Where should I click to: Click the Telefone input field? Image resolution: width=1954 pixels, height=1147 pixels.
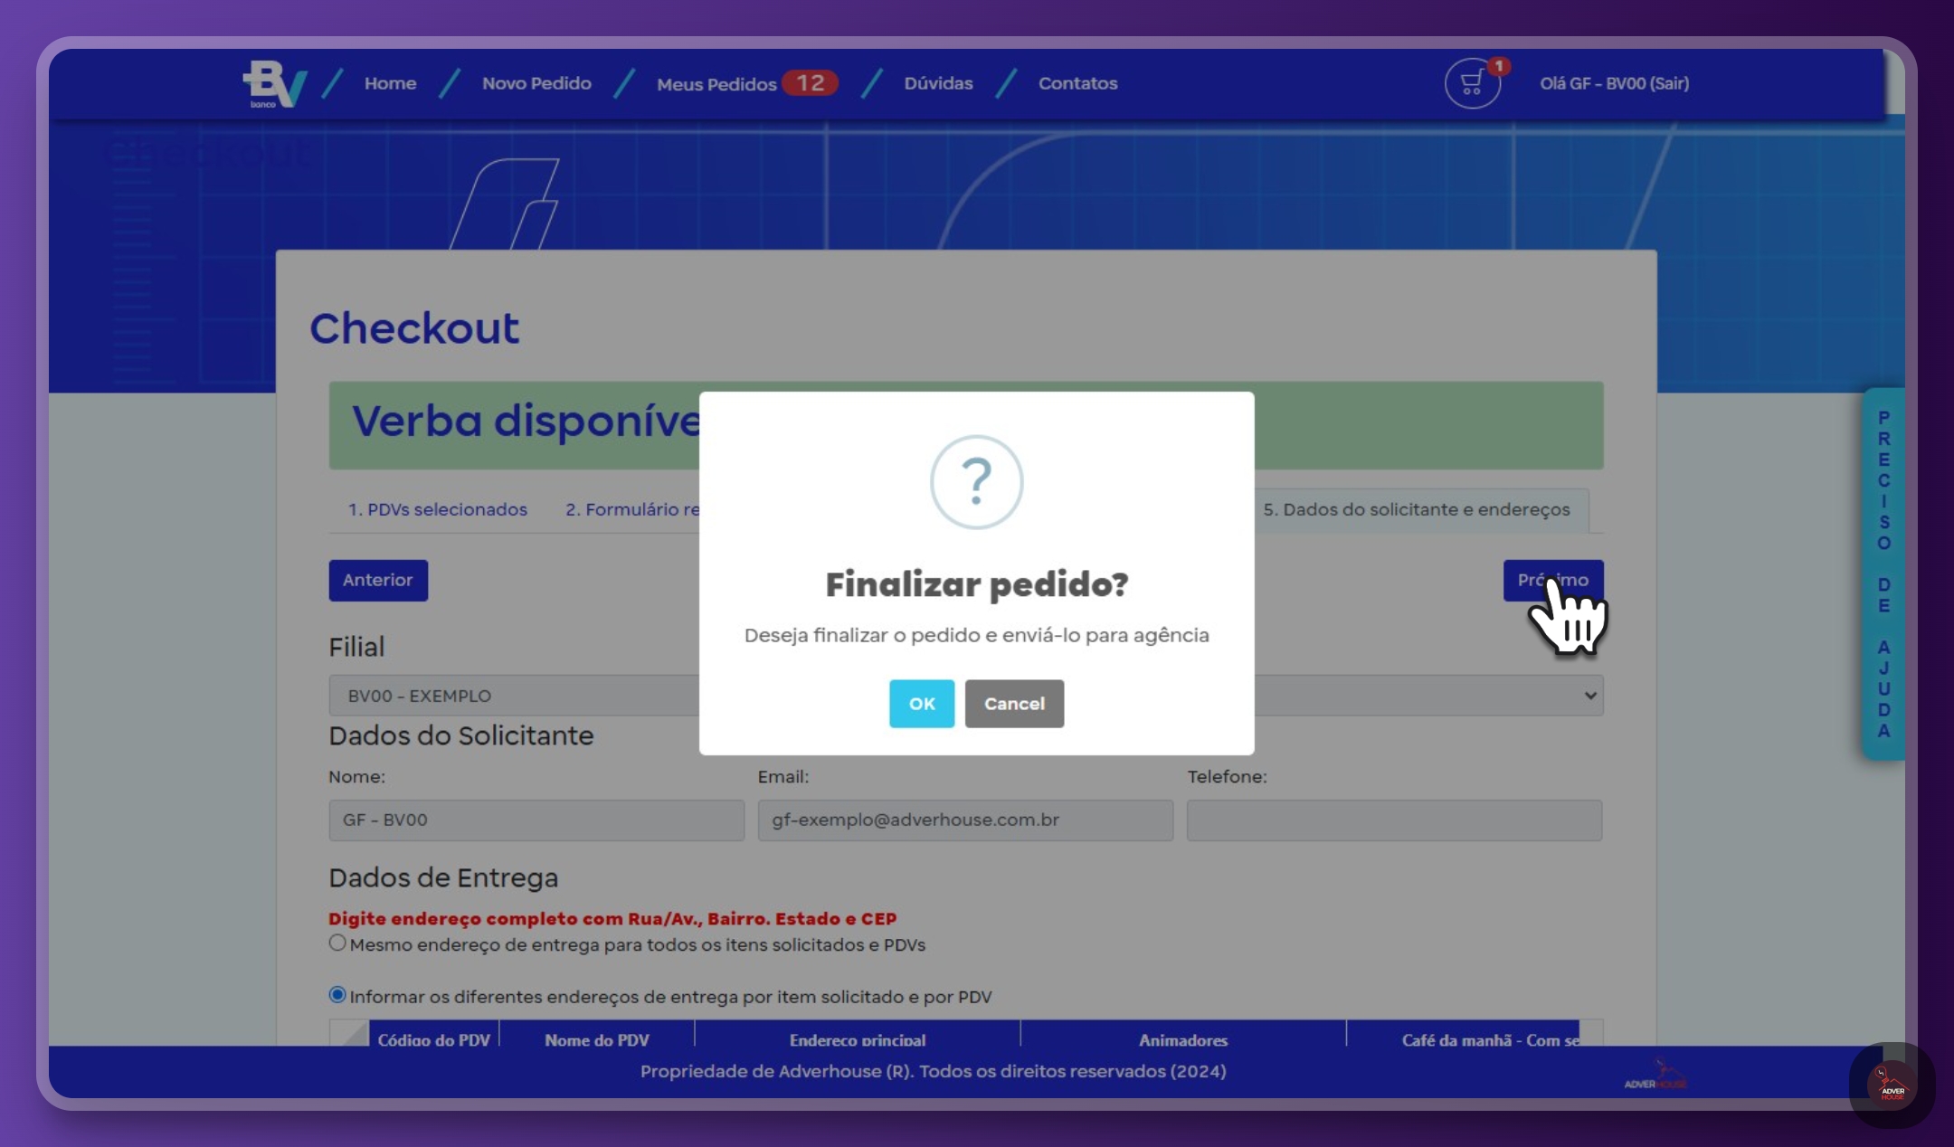(1394, 820)
